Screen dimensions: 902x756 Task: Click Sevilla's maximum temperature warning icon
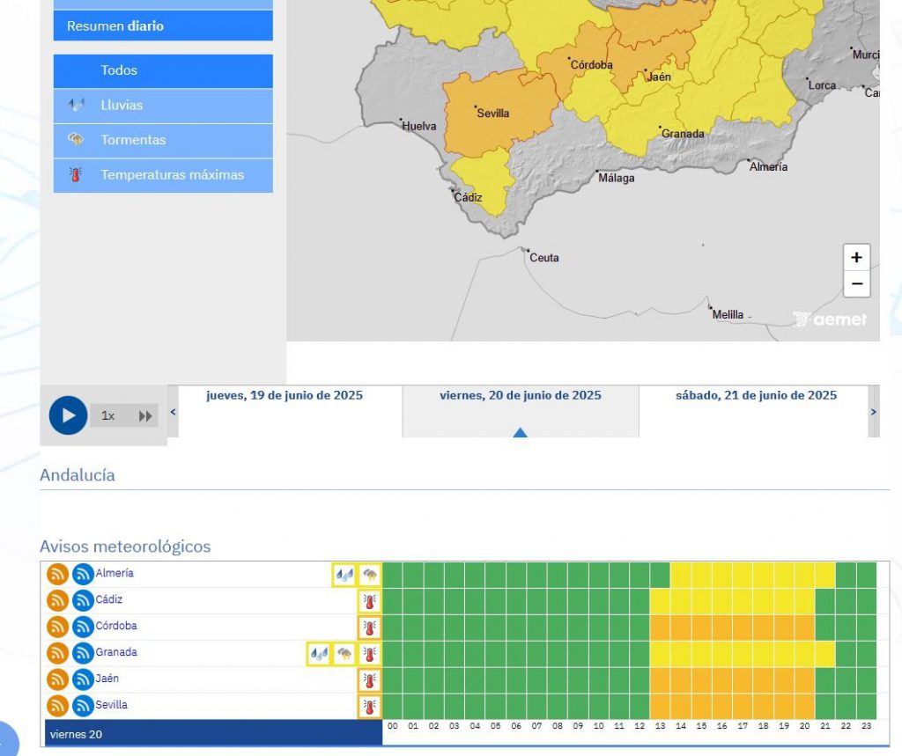click(x=370, y=707)
